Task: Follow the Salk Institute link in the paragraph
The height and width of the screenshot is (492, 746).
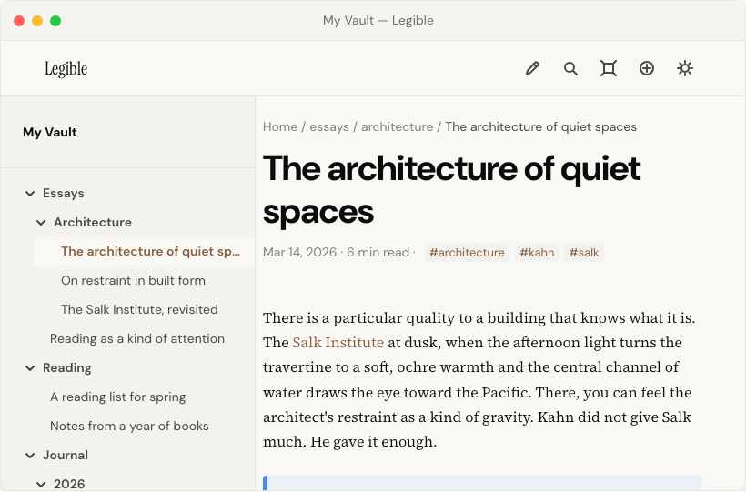Action: click(x=338, y=343)
